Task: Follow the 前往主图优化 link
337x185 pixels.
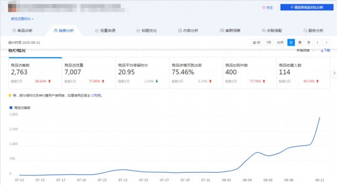Action: point(22,19)
